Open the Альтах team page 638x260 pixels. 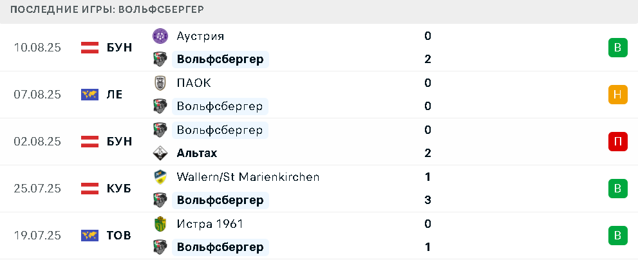[x=197, y=153]
